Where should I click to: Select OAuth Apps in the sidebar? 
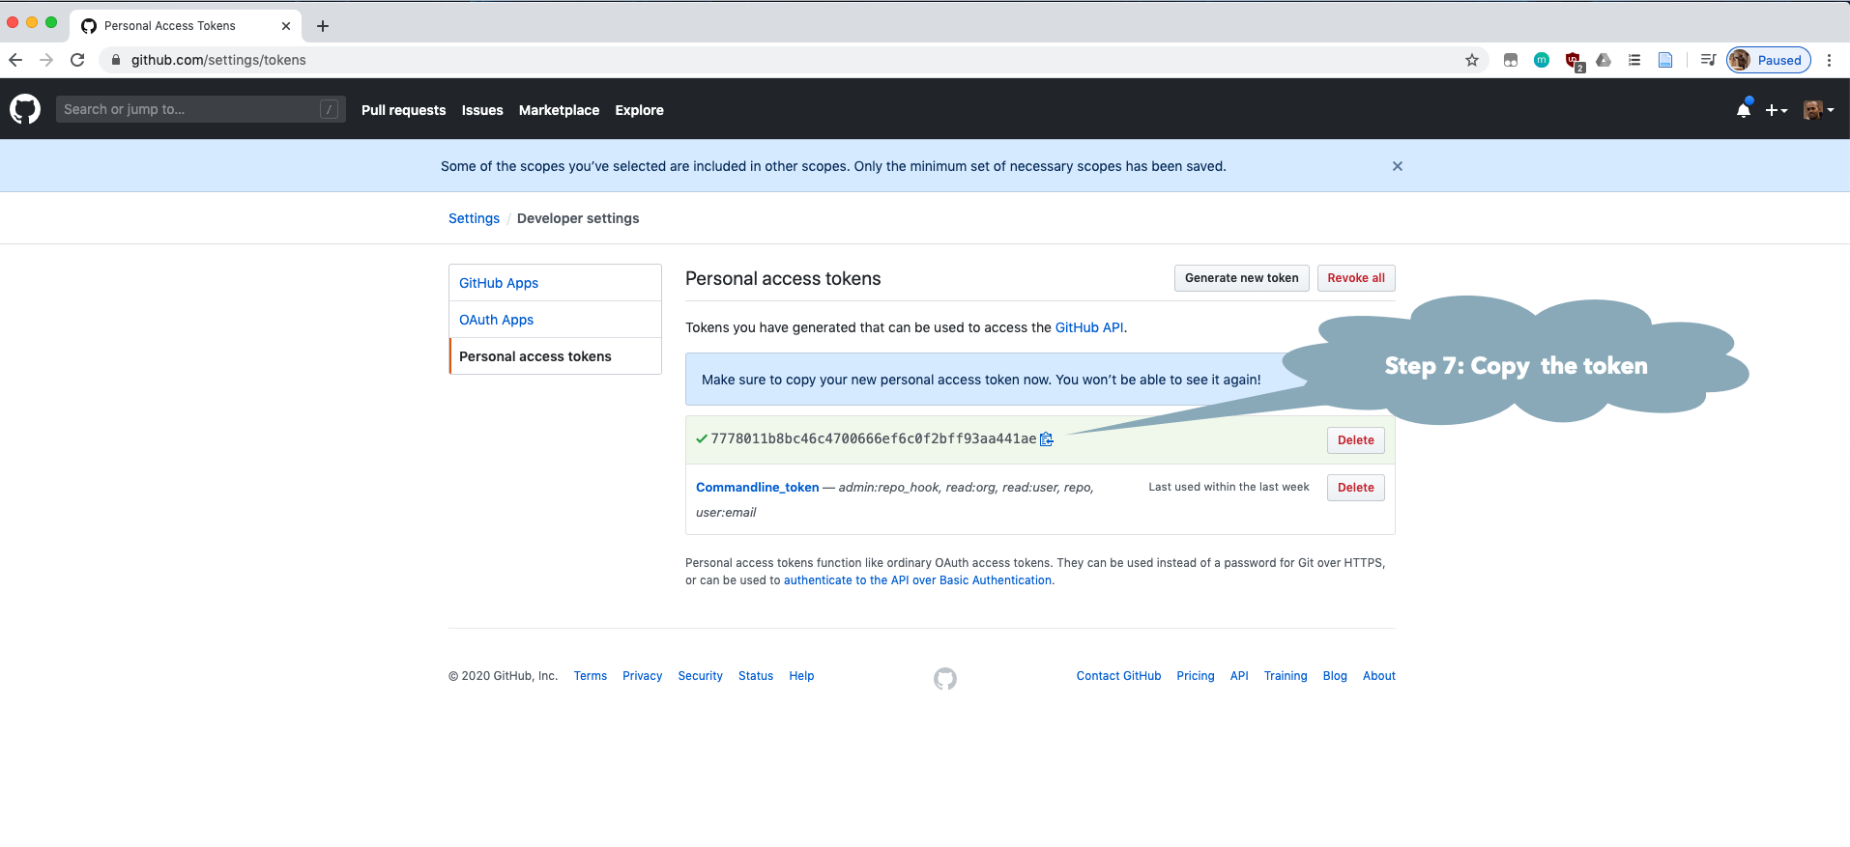[496, 320]
